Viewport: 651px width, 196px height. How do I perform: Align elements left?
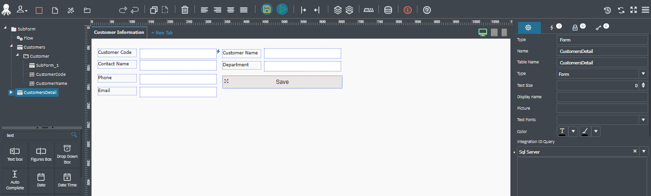204,10
